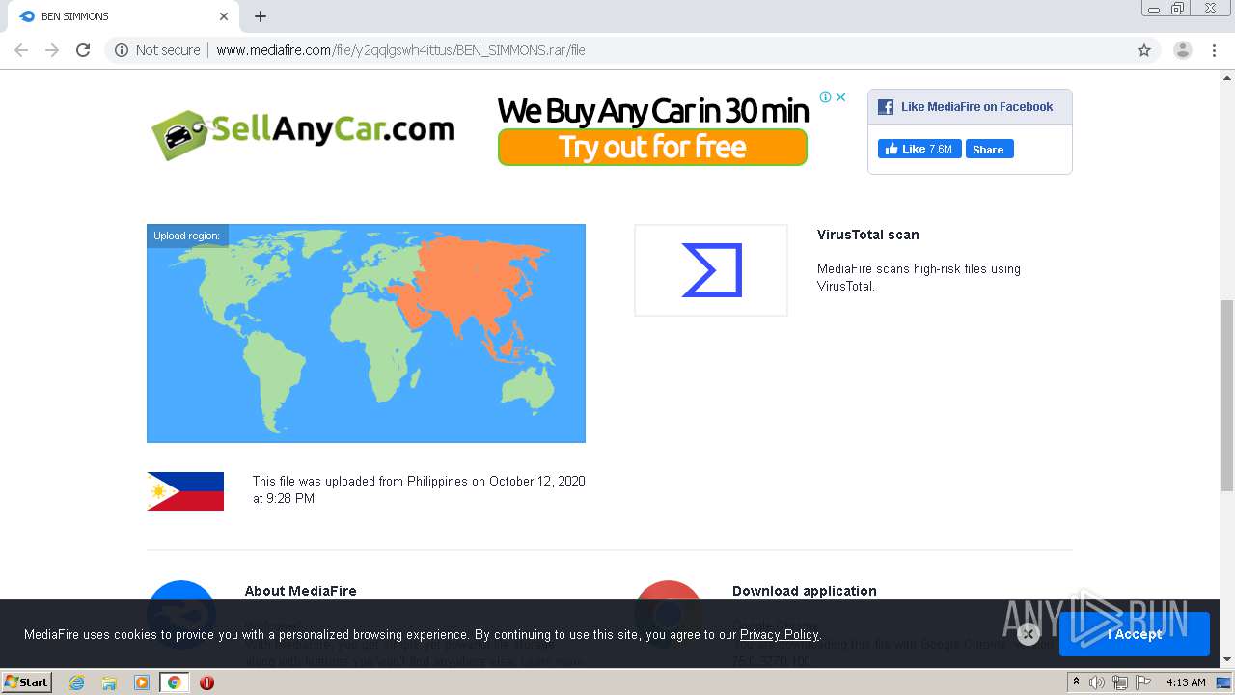Open a new browser tab

point(261,16)
